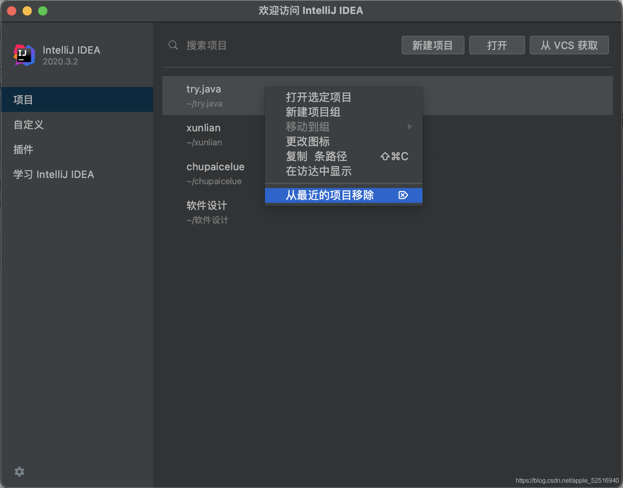Choose 在访达中显示 menu entry
Image resolution: width=623 pixels, height=488 pixels.
[x=344, y=171]
